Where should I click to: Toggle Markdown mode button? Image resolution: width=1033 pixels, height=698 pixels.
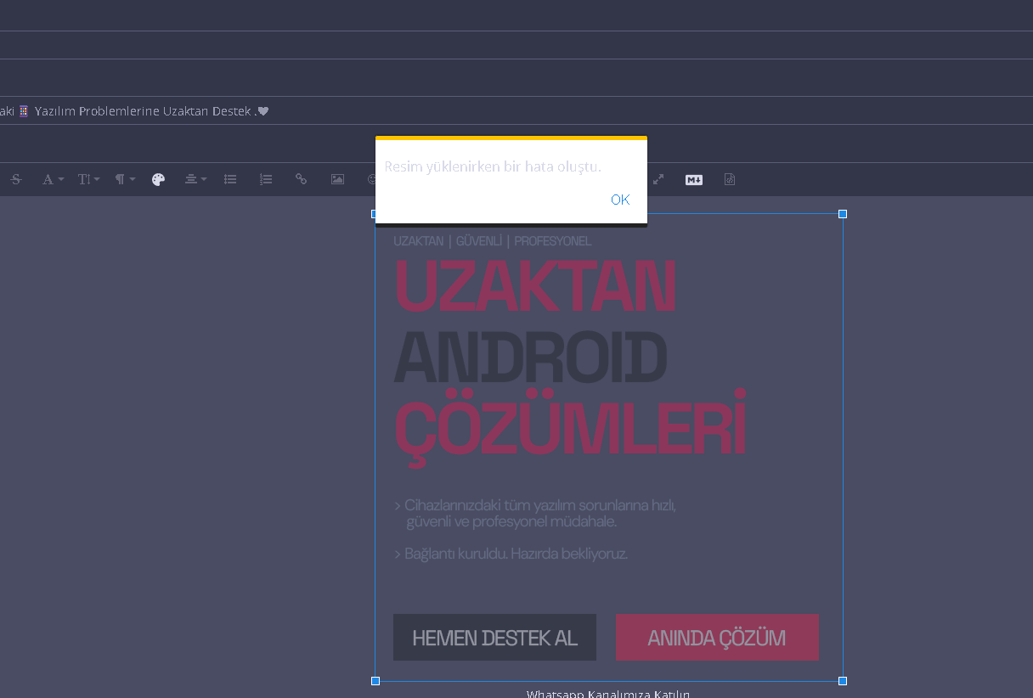(x=694, y=179)
